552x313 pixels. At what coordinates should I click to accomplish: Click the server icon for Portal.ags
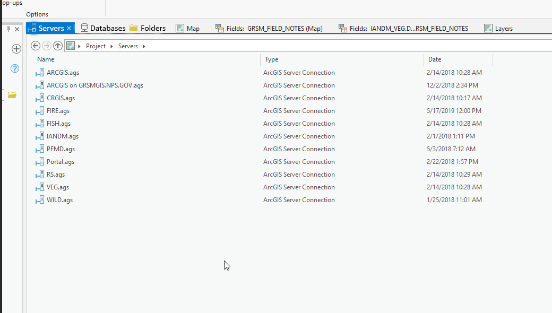(40, 162)
